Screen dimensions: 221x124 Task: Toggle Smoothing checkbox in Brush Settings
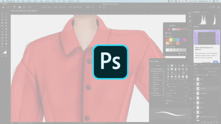pos(152,93)
